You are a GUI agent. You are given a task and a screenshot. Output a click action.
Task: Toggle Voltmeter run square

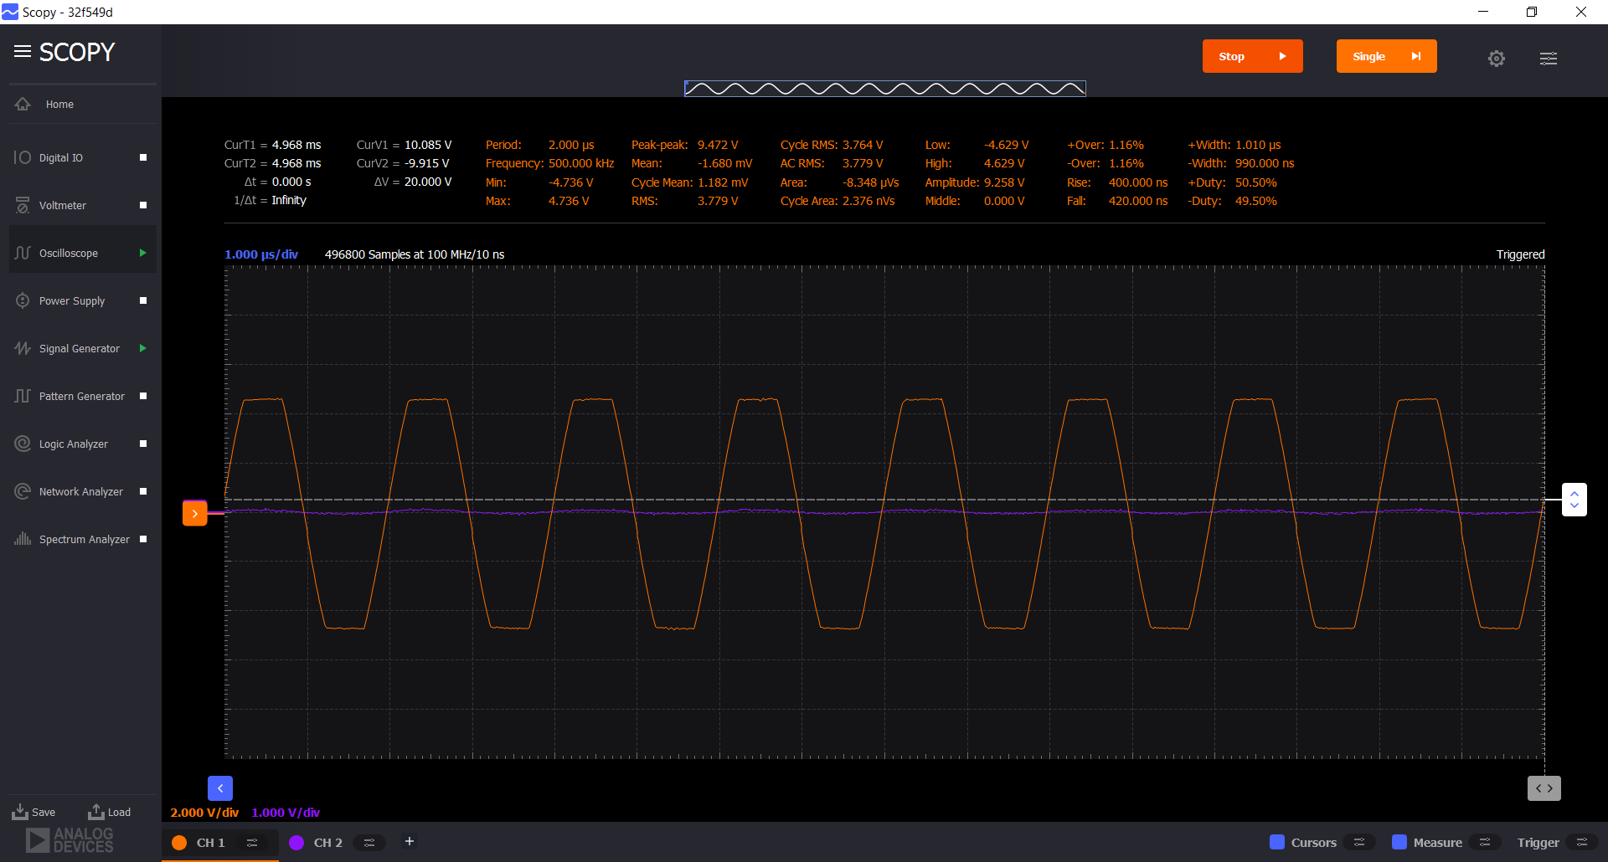[x=143, y=205]
